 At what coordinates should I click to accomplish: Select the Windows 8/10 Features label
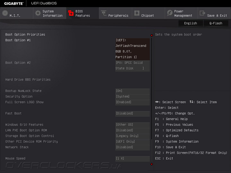[x=24, y=125]
